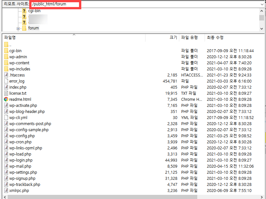Screen dimensions: 266x199
Task: Click date 2021-04-07 오후 7:40:20
Action: pyautogui.click(x=229, y=63)
